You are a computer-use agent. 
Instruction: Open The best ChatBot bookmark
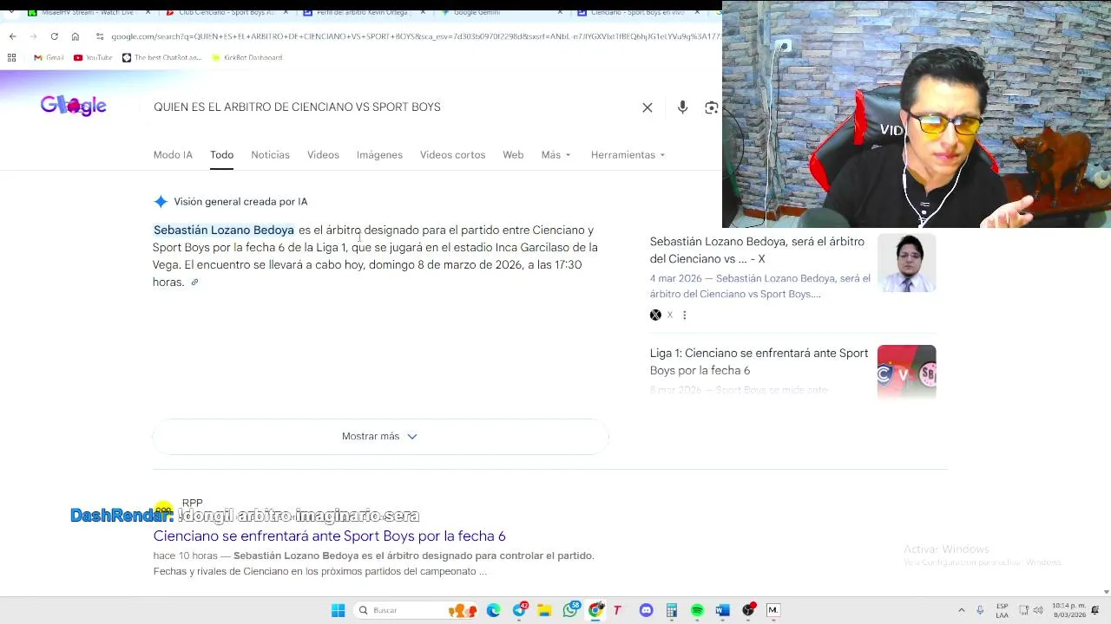(161, 57)
